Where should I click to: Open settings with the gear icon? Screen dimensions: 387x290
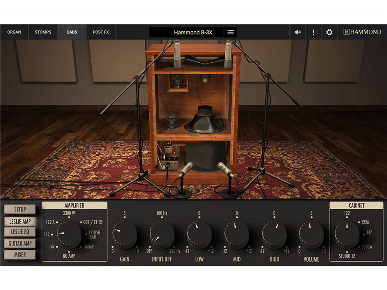pyautogui.click(x=329, y=32)
